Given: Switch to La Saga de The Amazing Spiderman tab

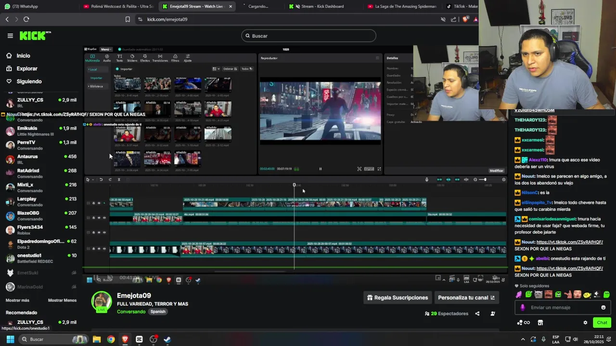Looking at the screenshot, I should (402, 6).
